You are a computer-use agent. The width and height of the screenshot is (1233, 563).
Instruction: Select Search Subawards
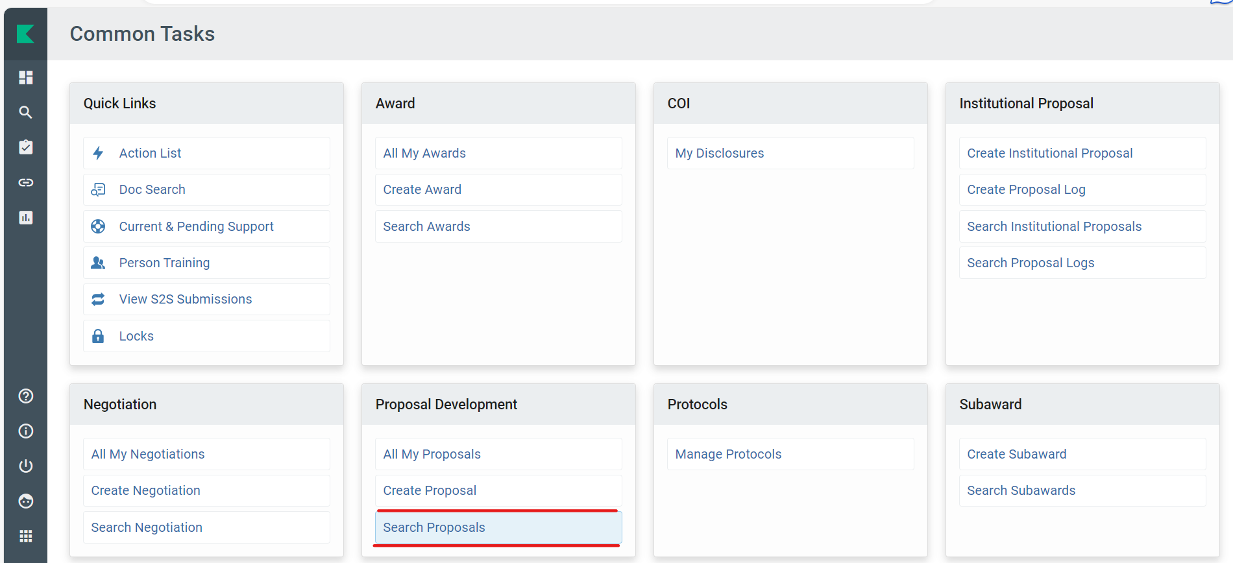(1082, 490)
